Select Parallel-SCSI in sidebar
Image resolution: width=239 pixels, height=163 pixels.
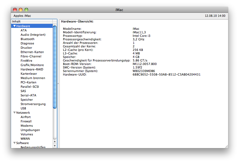30,87
